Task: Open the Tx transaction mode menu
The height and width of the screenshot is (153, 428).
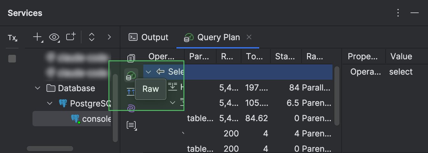Action: [x=12, y=38]
